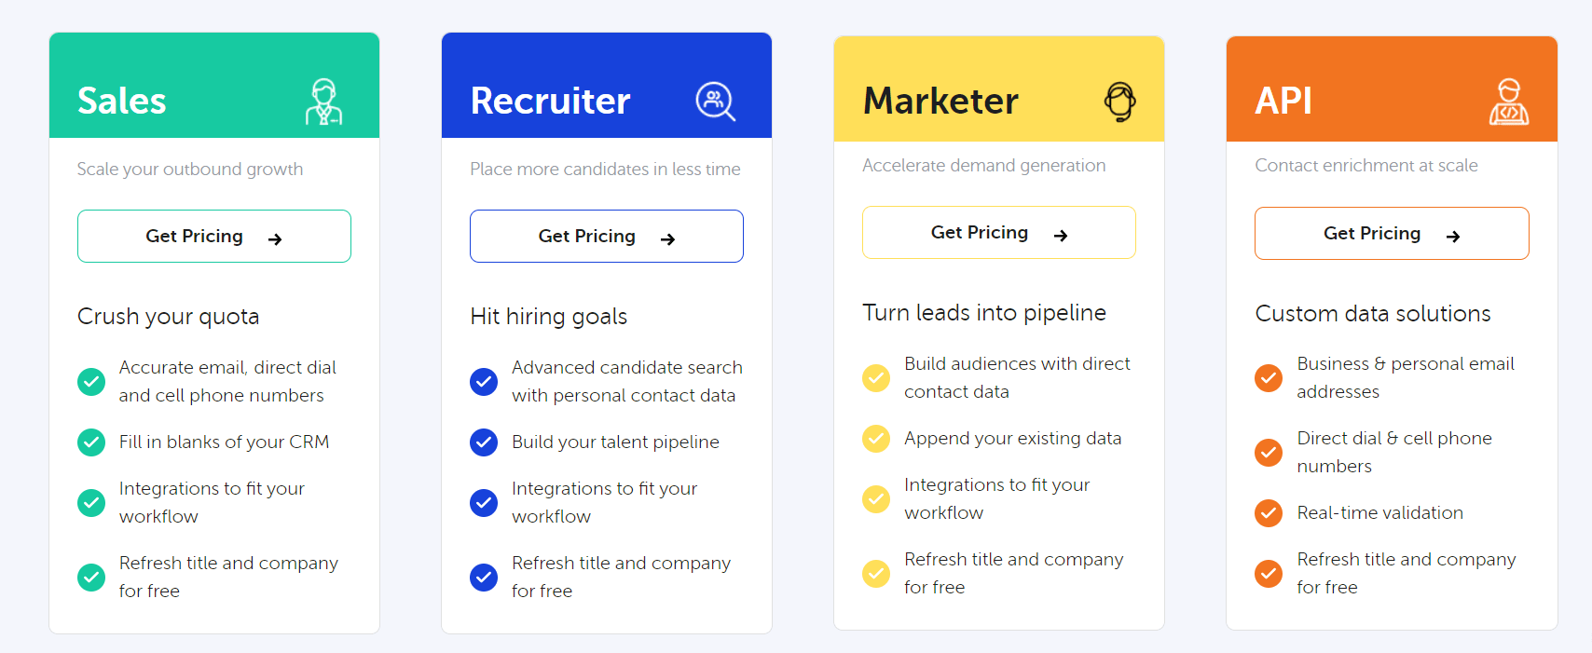Open the Crush your quota section

tap(168, 317)
